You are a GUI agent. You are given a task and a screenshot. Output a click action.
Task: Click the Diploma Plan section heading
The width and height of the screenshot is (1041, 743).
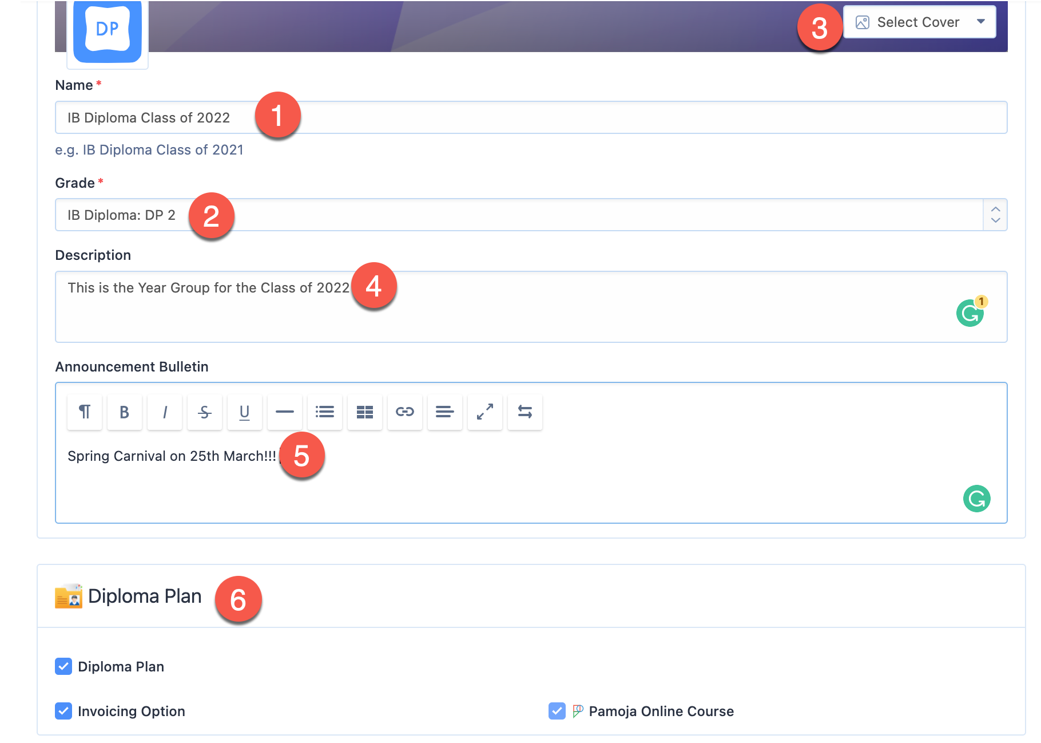point(145,596)
